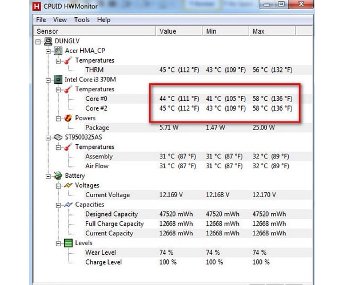Click thermometer icon under Acer HMA_CP

(x=68, y=60)
